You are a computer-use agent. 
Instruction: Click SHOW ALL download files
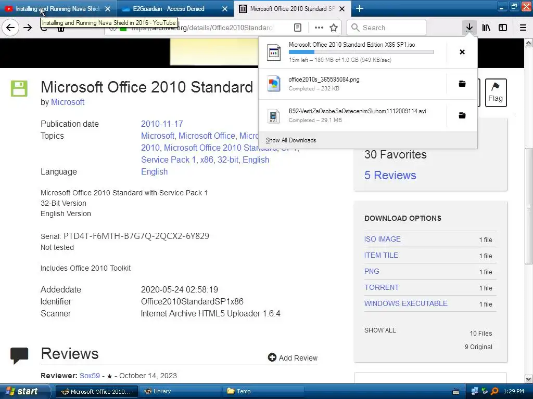[x=380, y=330]
